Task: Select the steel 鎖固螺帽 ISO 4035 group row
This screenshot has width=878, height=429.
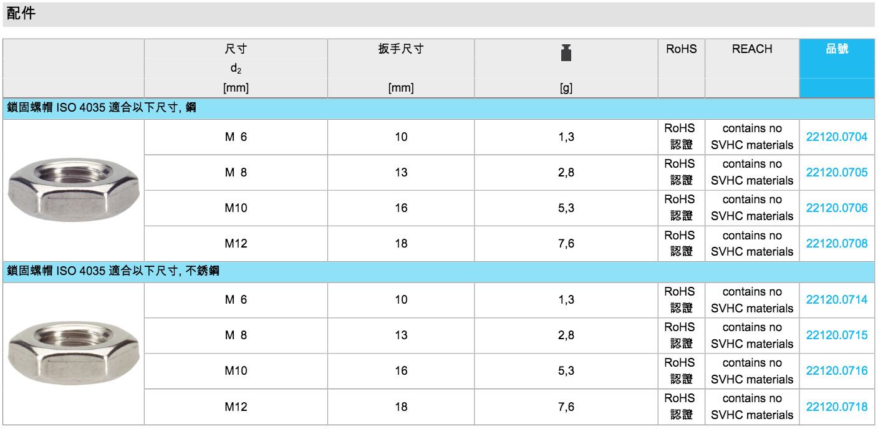Action: coord(102,108)
